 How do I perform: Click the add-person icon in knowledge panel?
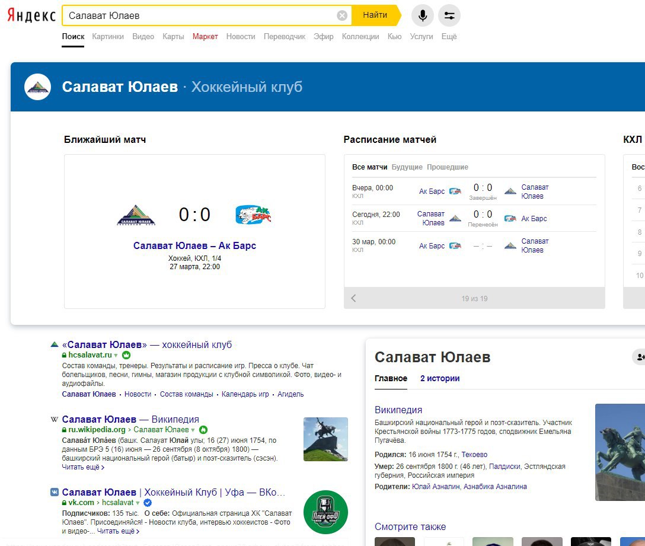pos(640,357)
